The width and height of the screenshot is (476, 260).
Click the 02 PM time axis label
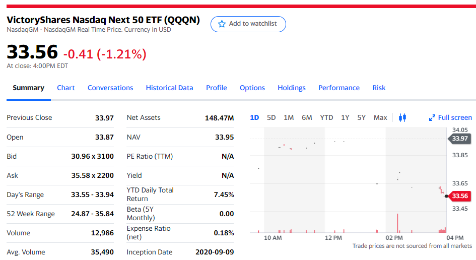[394, 238]
